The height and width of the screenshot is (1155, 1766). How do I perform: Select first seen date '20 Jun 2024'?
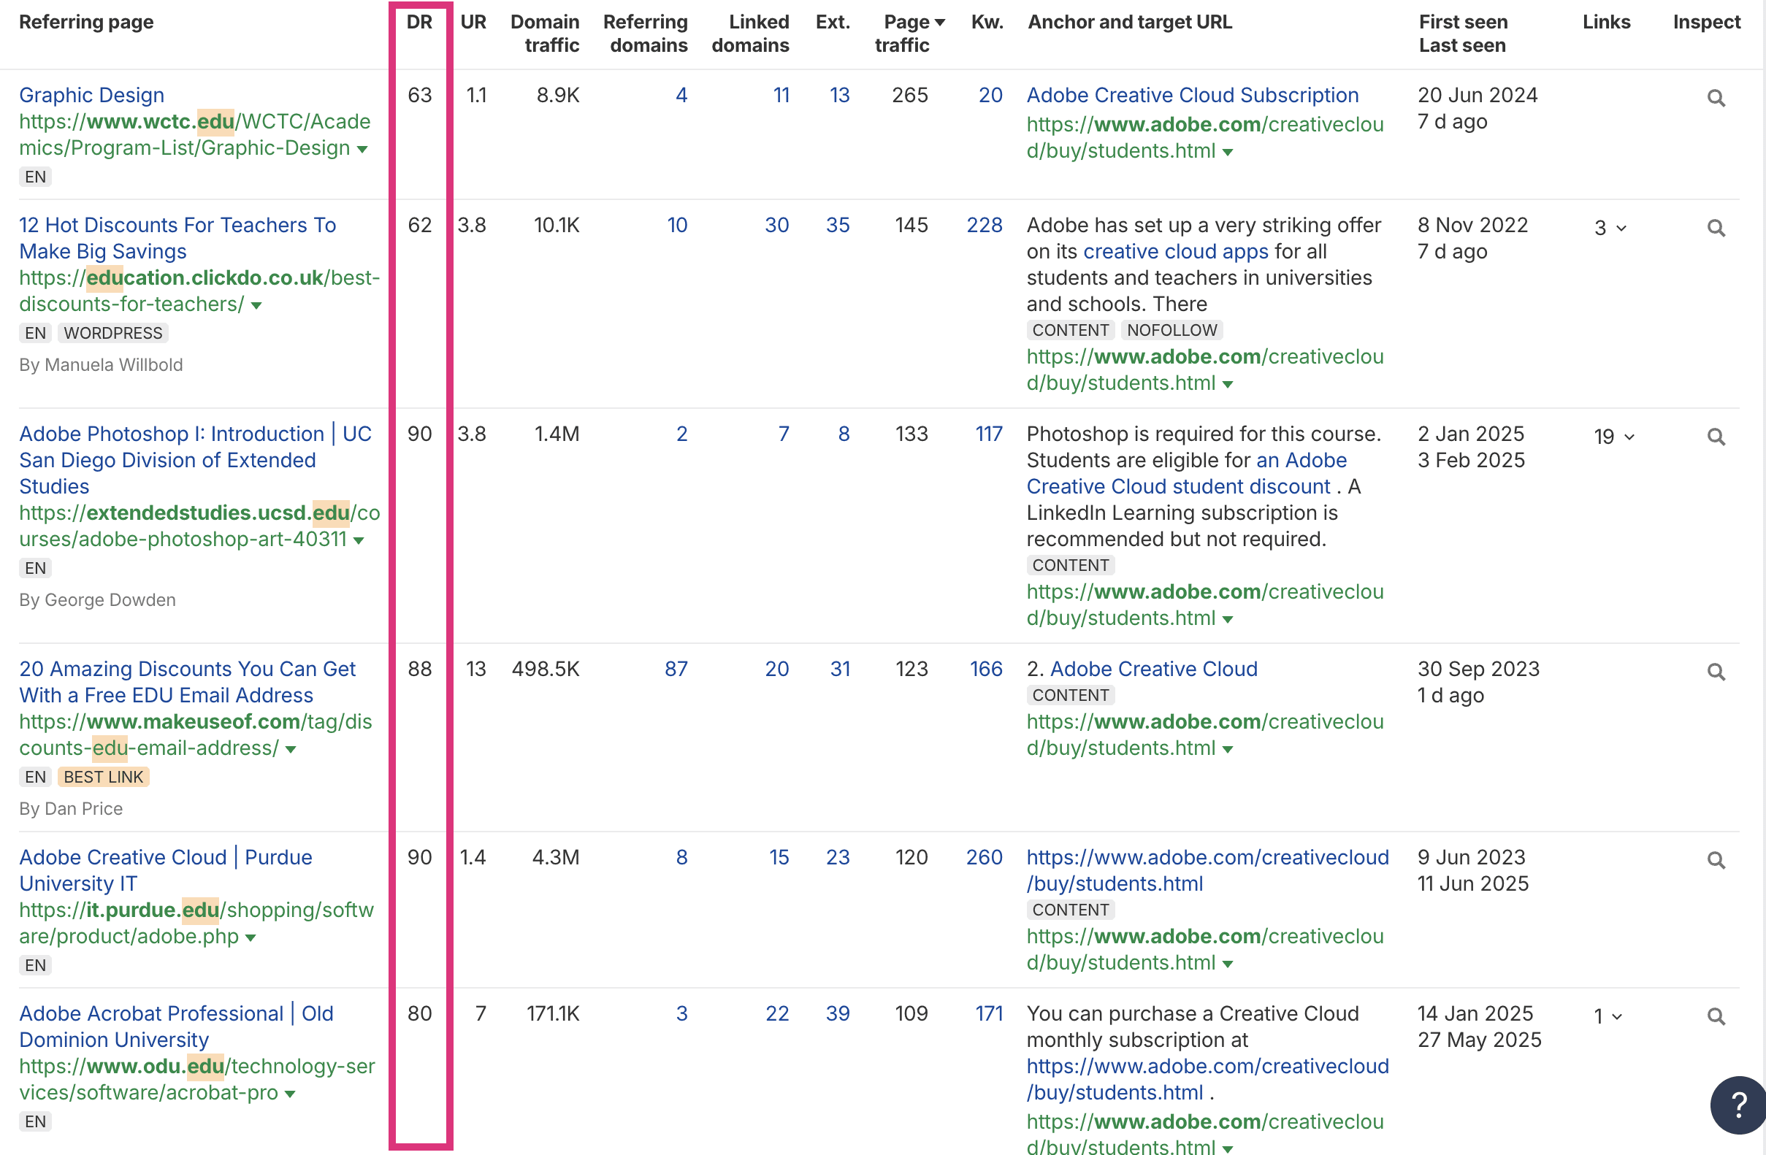click(x=1478, y=95)
